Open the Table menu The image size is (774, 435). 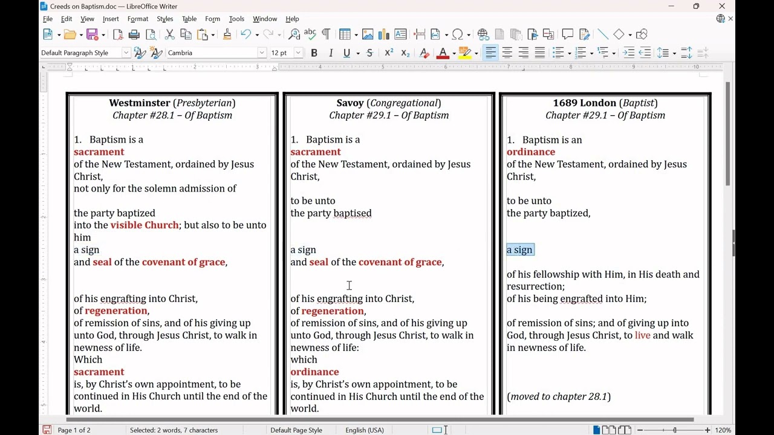pos(189,19)
